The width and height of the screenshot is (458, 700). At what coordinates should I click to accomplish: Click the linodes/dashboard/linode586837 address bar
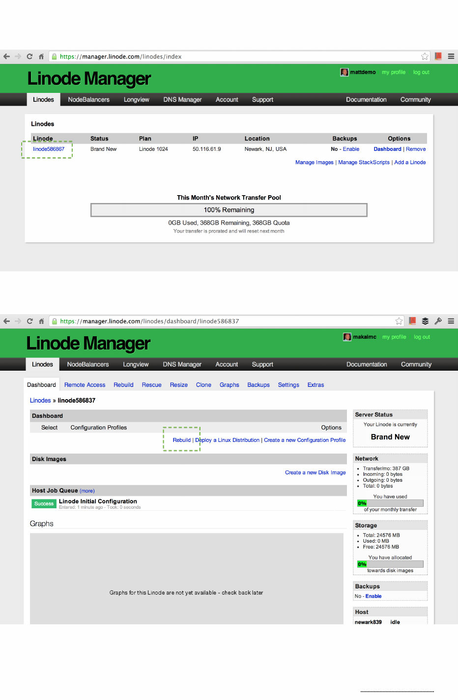[226, 321]
